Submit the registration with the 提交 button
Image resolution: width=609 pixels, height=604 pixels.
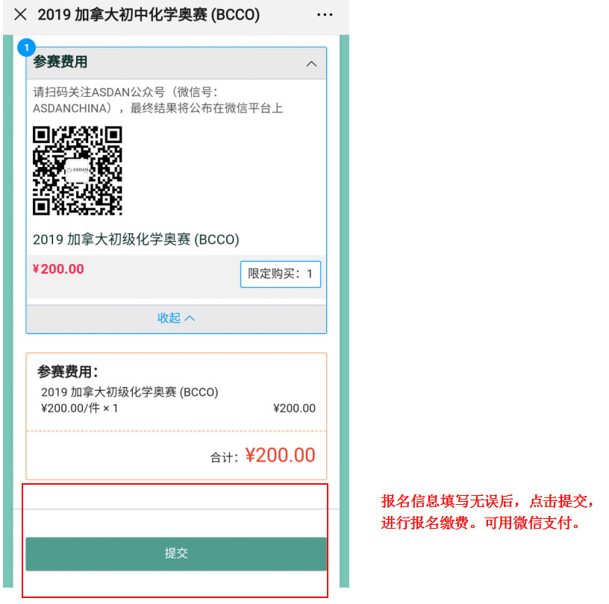176,553
